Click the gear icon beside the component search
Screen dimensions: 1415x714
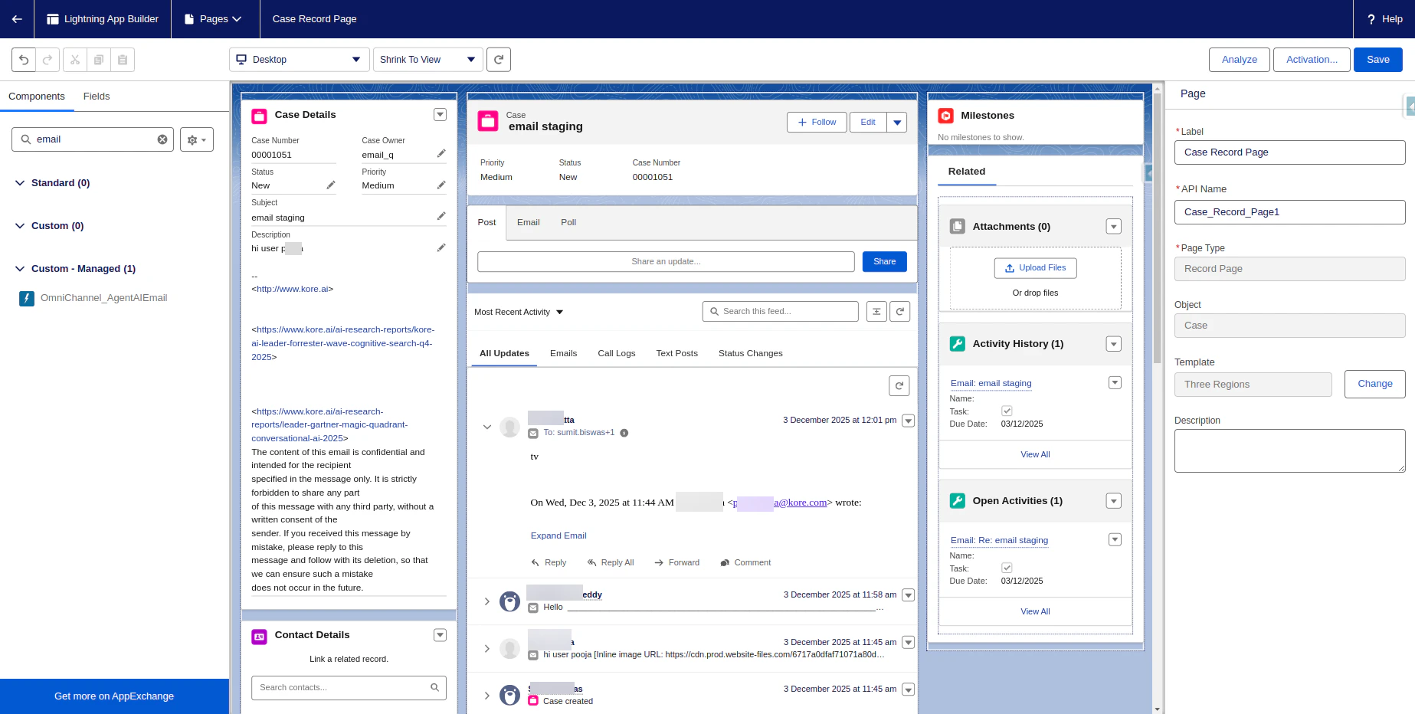point(192,139)
